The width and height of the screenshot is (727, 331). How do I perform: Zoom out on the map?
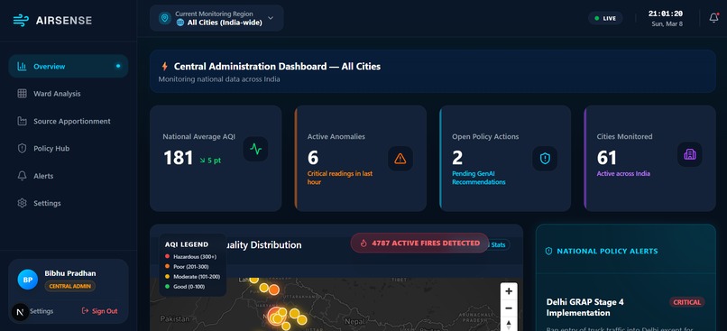[509, 308]
